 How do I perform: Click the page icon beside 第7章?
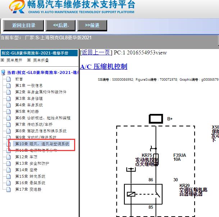pyautogui.click(x=9, y=124)
